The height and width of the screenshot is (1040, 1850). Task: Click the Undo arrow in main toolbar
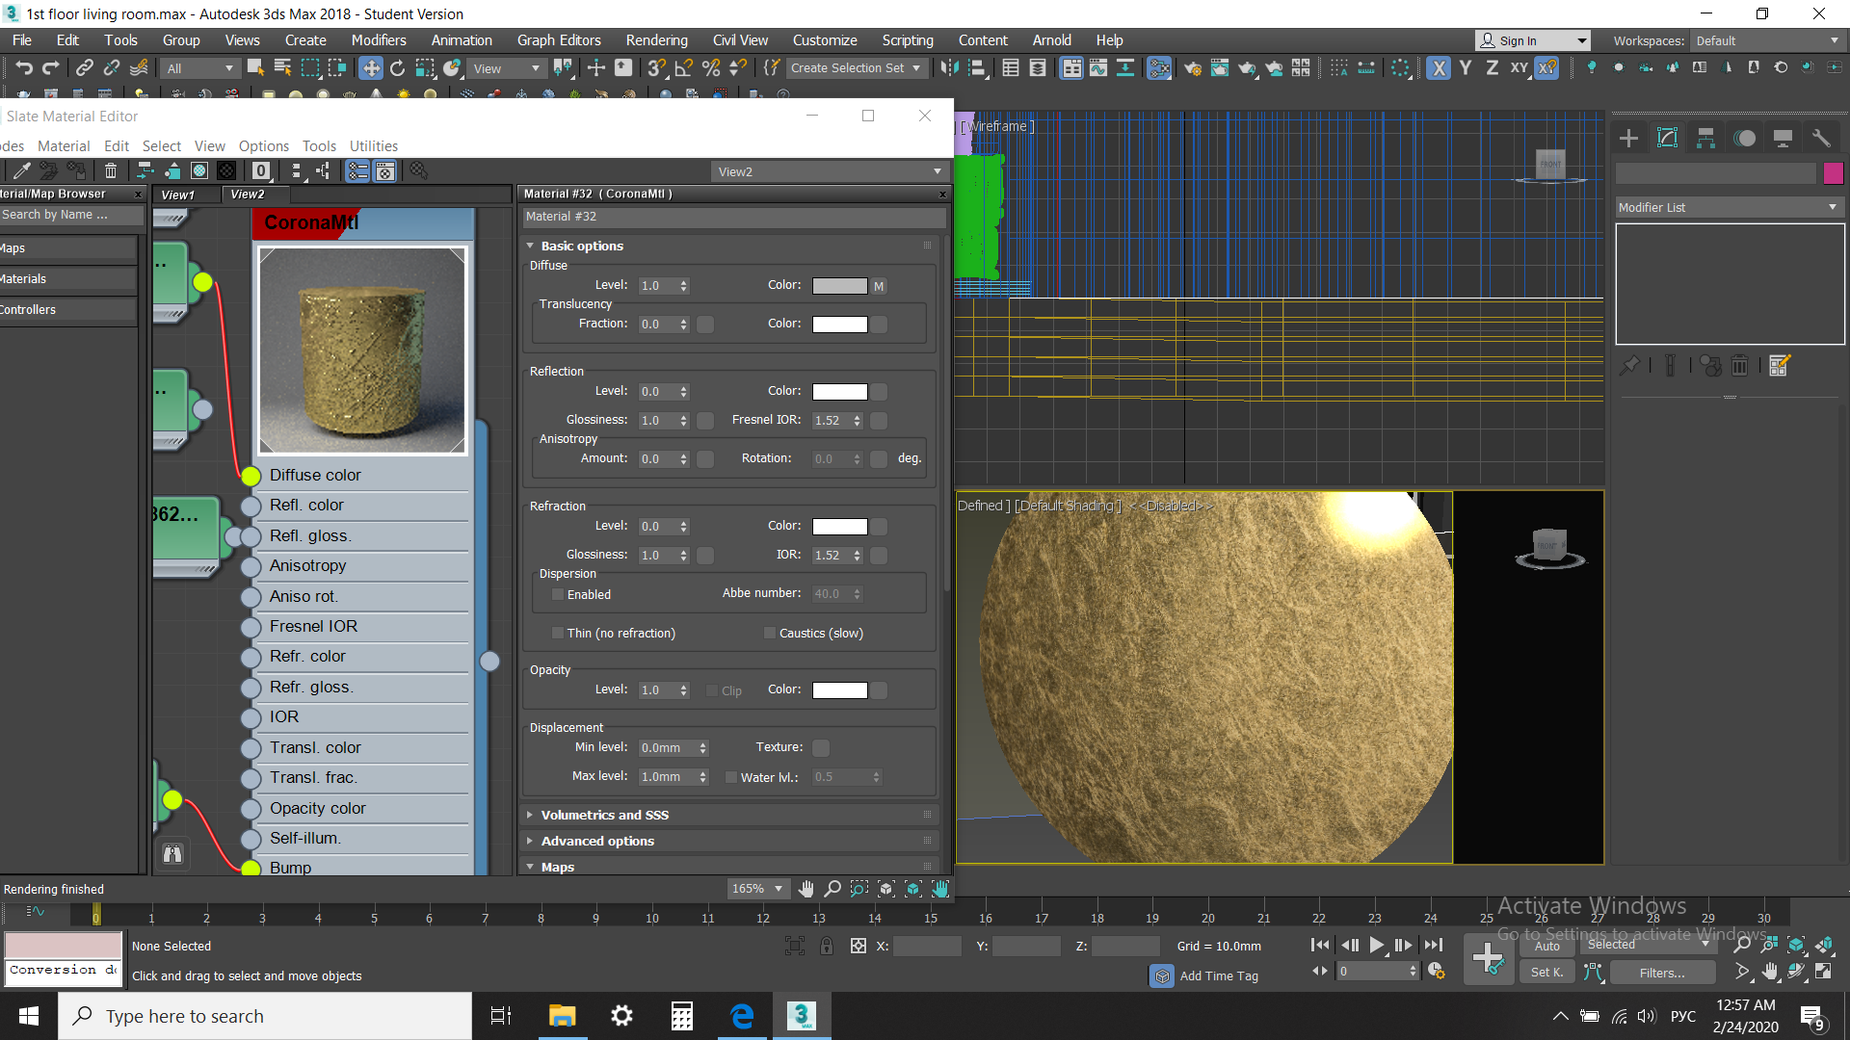click(24, 67)
